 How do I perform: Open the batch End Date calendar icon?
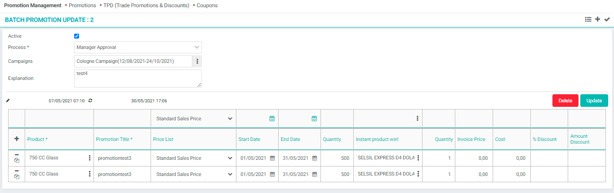point(315,118)
